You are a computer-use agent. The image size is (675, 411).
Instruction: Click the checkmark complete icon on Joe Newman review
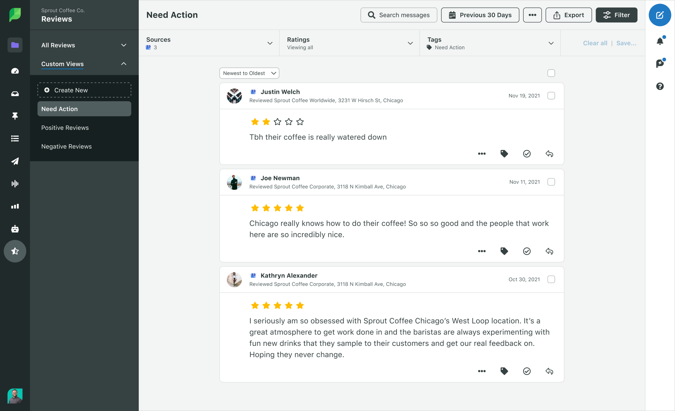526,251
